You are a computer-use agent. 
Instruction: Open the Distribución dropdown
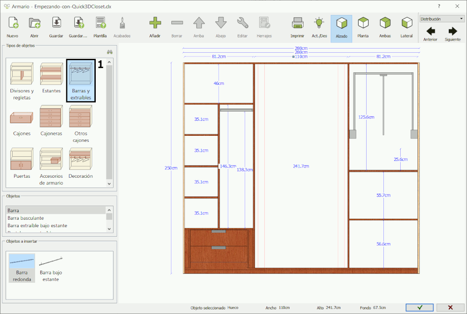[x=442, y=19]
